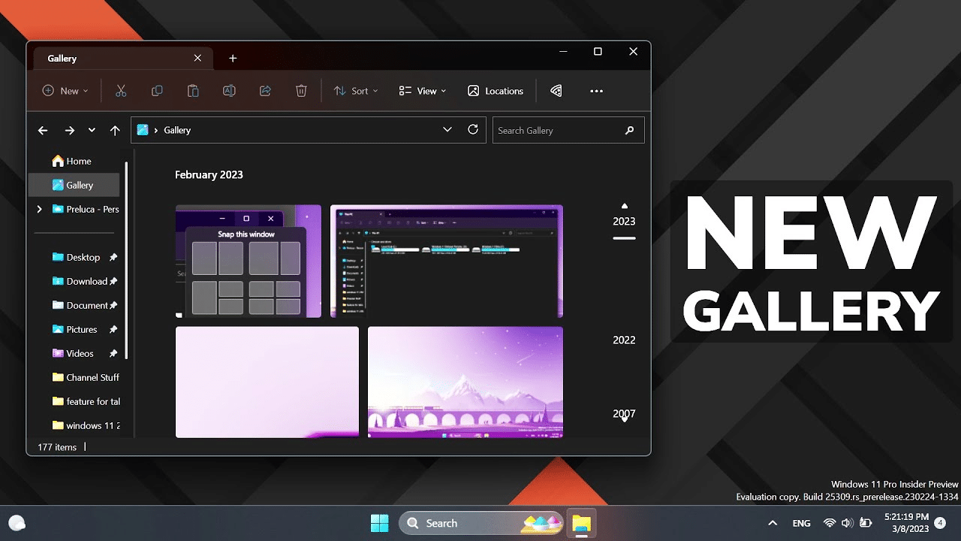
Task: Refresh the Gallery view
Action: pyautogui.click(x=473, y=129)
